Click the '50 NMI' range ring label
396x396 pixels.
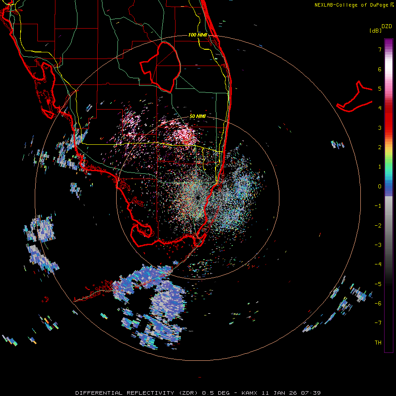[x=198, y=116]
